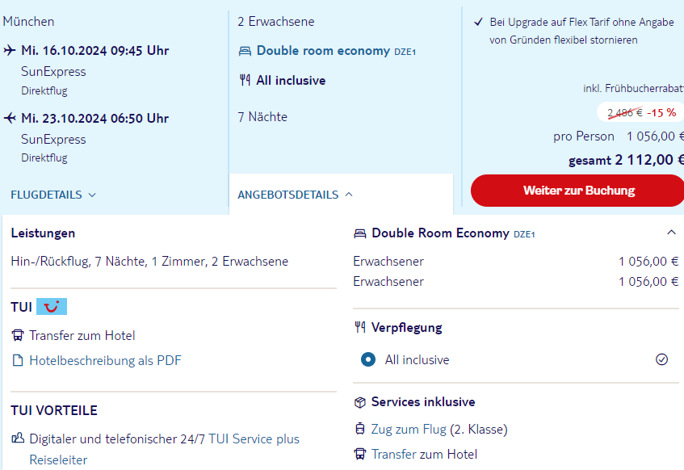Open the ANGEBOTSDETAILS tab

pos(296,195)
